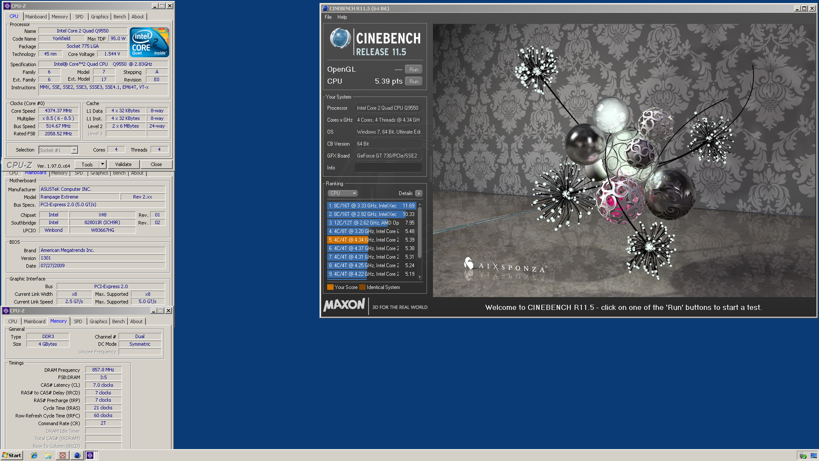Open the Help menu in CINEBENCH

342,17
